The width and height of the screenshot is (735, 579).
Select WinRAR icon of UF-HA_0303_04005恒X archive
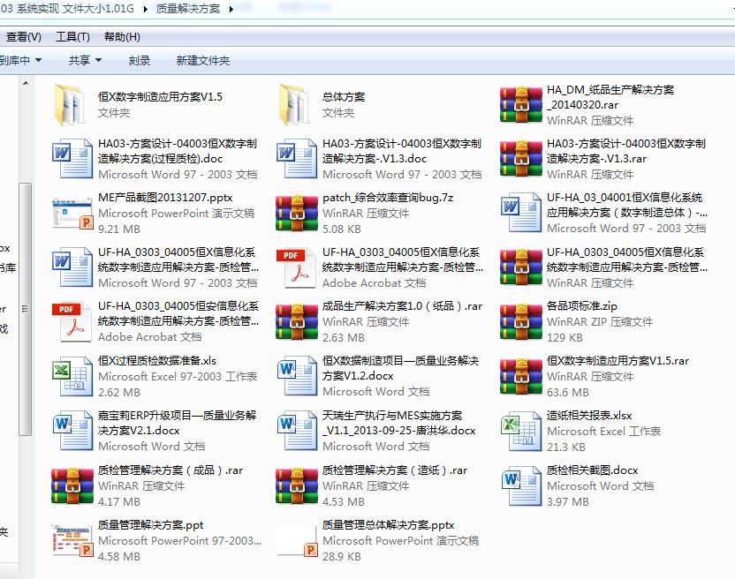pos(521,267)
